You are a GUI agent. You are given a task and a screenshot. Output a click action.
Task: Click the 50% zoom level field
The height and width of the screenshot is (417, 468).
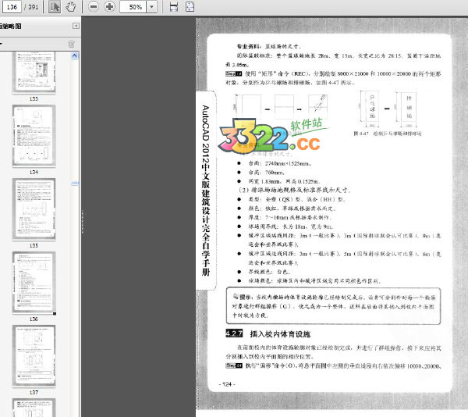[133, 6]
